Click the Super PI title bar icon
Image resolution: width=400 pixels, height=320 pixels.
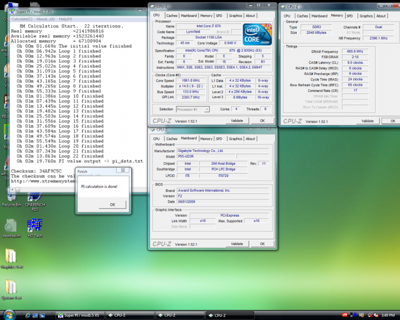pyautogui.click(x=12, y=11)
